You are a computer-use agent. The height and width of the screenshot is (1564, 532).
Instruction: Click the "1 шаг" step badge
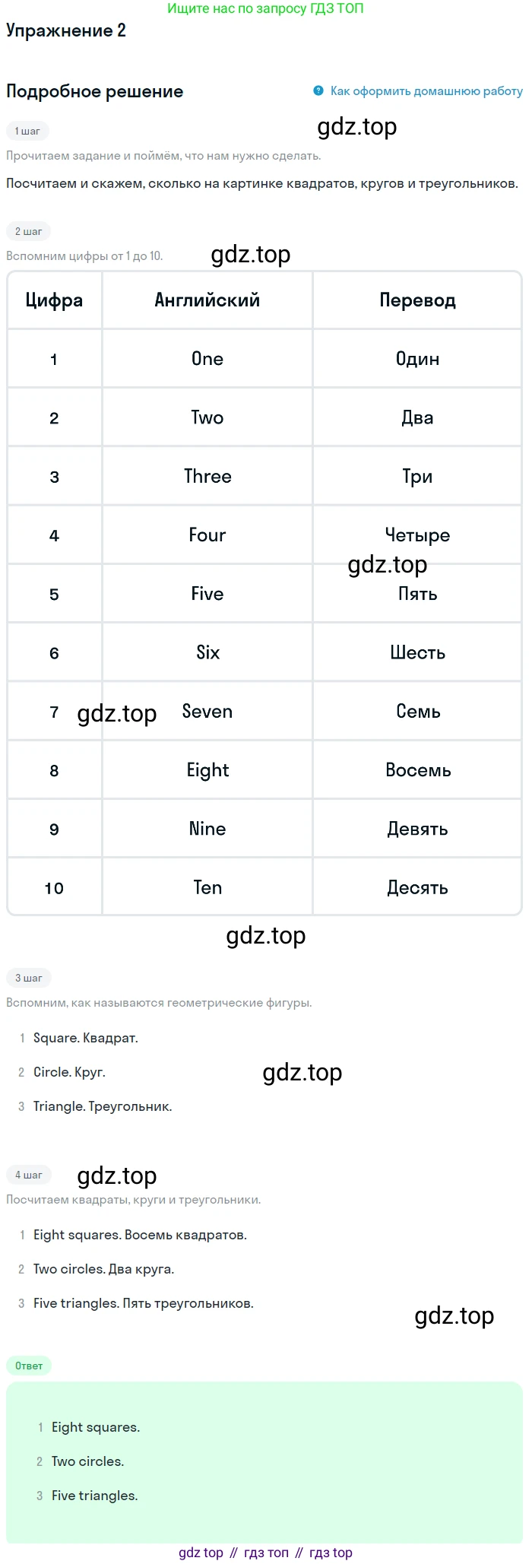coord(27,132)
